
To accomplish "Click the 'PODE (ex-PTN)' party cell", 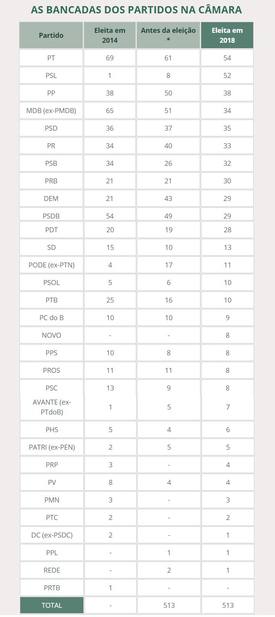I will [52, 265].
